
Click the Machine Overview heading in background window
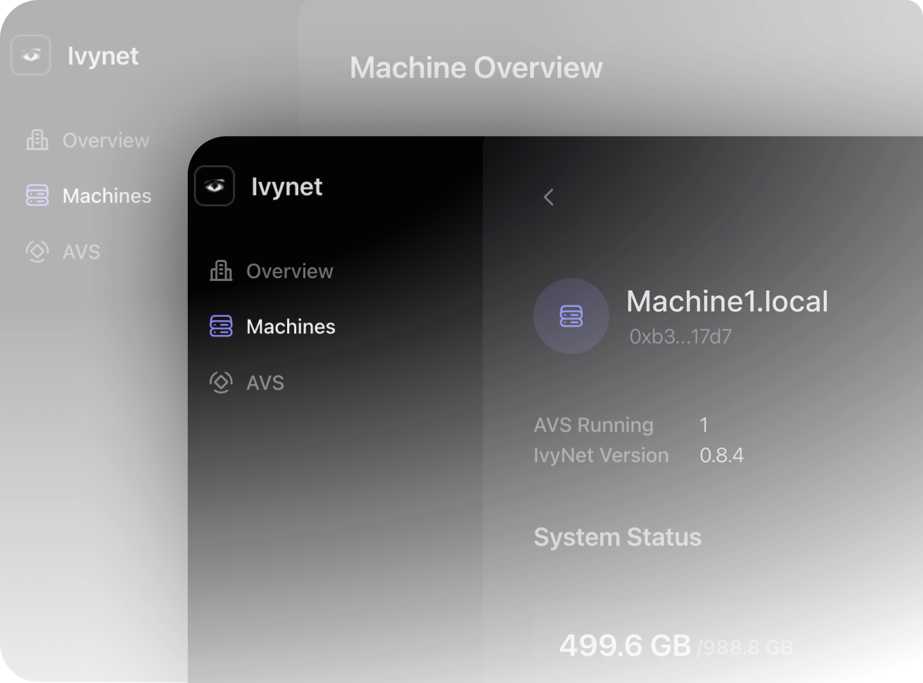pos(477,68)
